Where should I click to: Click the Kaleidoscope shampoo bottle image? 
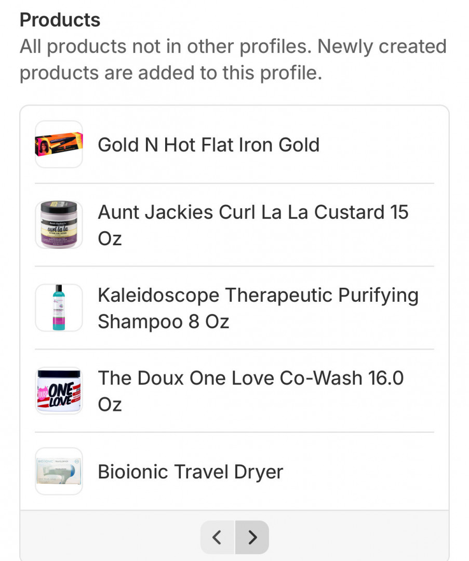[59, 308]
